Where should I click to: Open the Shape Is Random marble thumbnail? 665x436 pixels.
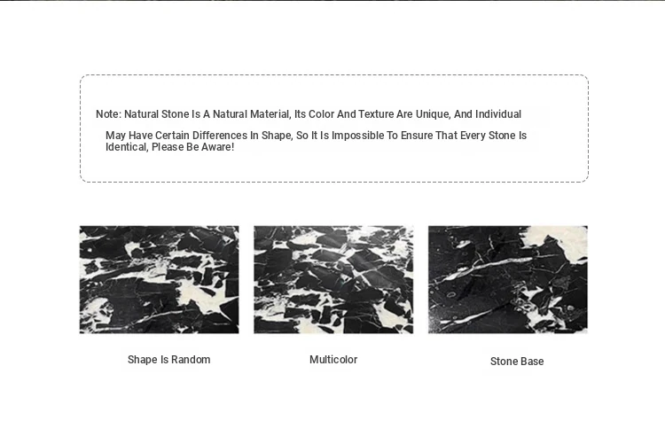click(159, 279)
